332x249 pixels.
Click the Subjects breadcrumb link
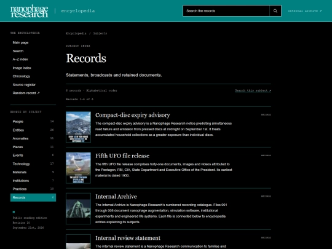100,33
